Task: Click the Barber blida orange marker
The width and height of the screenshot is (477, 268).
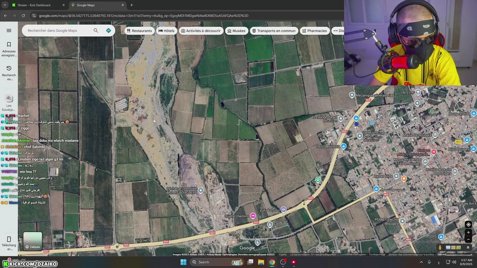Action: click(x=404, y=179)
